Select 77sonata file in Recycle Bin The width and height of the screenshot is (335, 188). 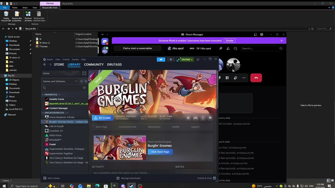[x=43, y=46]
